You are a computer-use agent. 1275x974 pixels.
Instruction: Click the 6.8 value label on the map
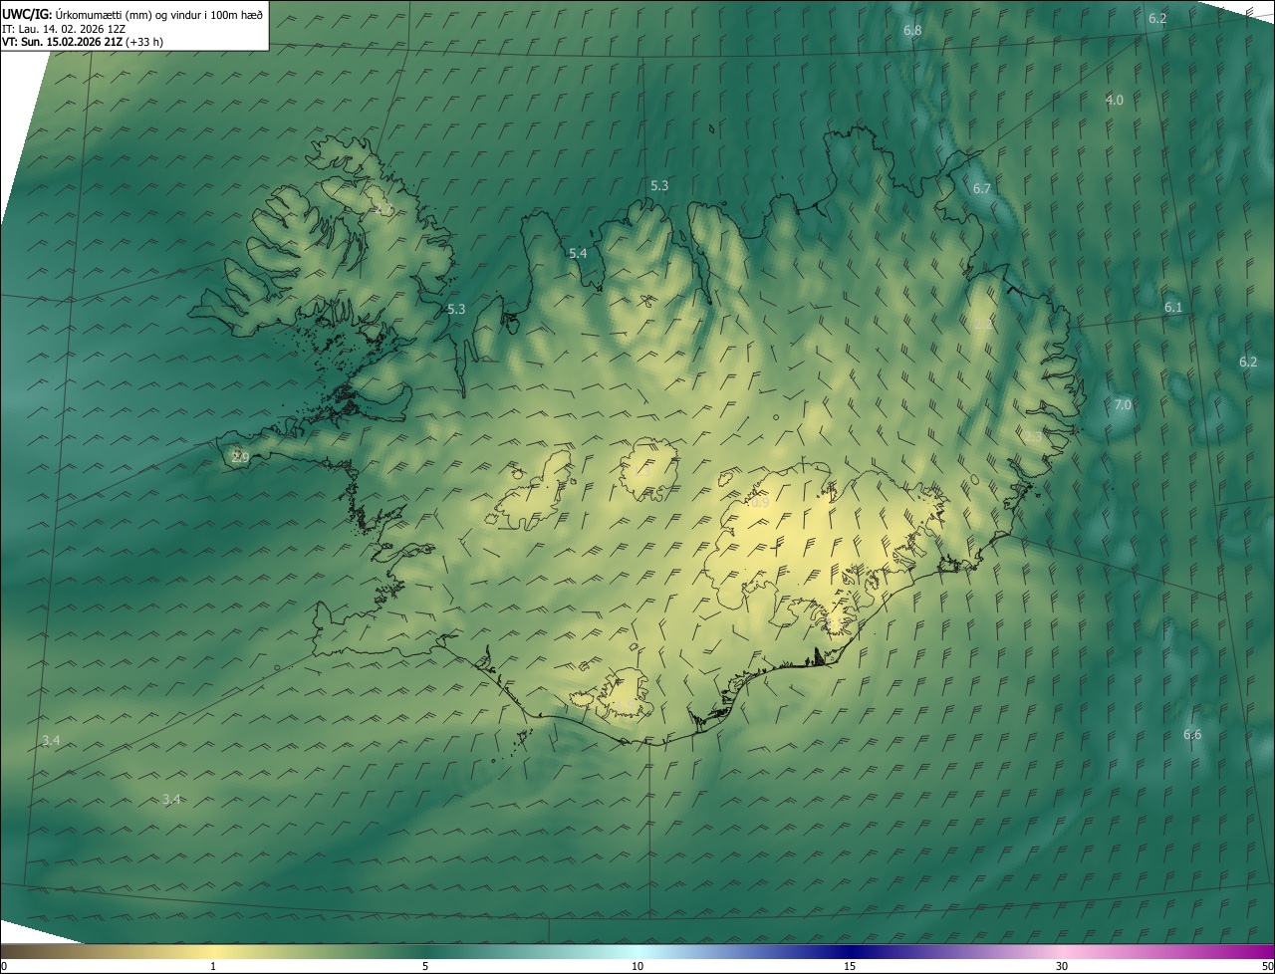click(912, 31)
